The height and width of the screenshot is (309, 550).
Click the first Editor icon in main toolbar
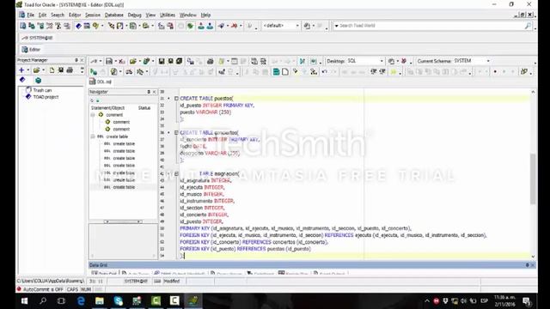click(23, 26)
